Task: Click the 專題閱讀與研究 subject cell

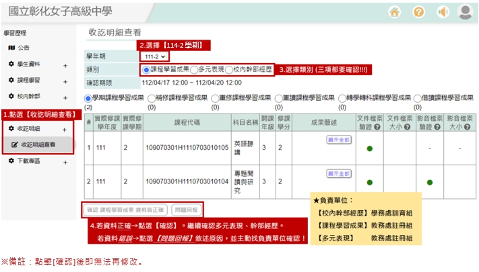Action: pyautogui.click(x=245, y=182)
